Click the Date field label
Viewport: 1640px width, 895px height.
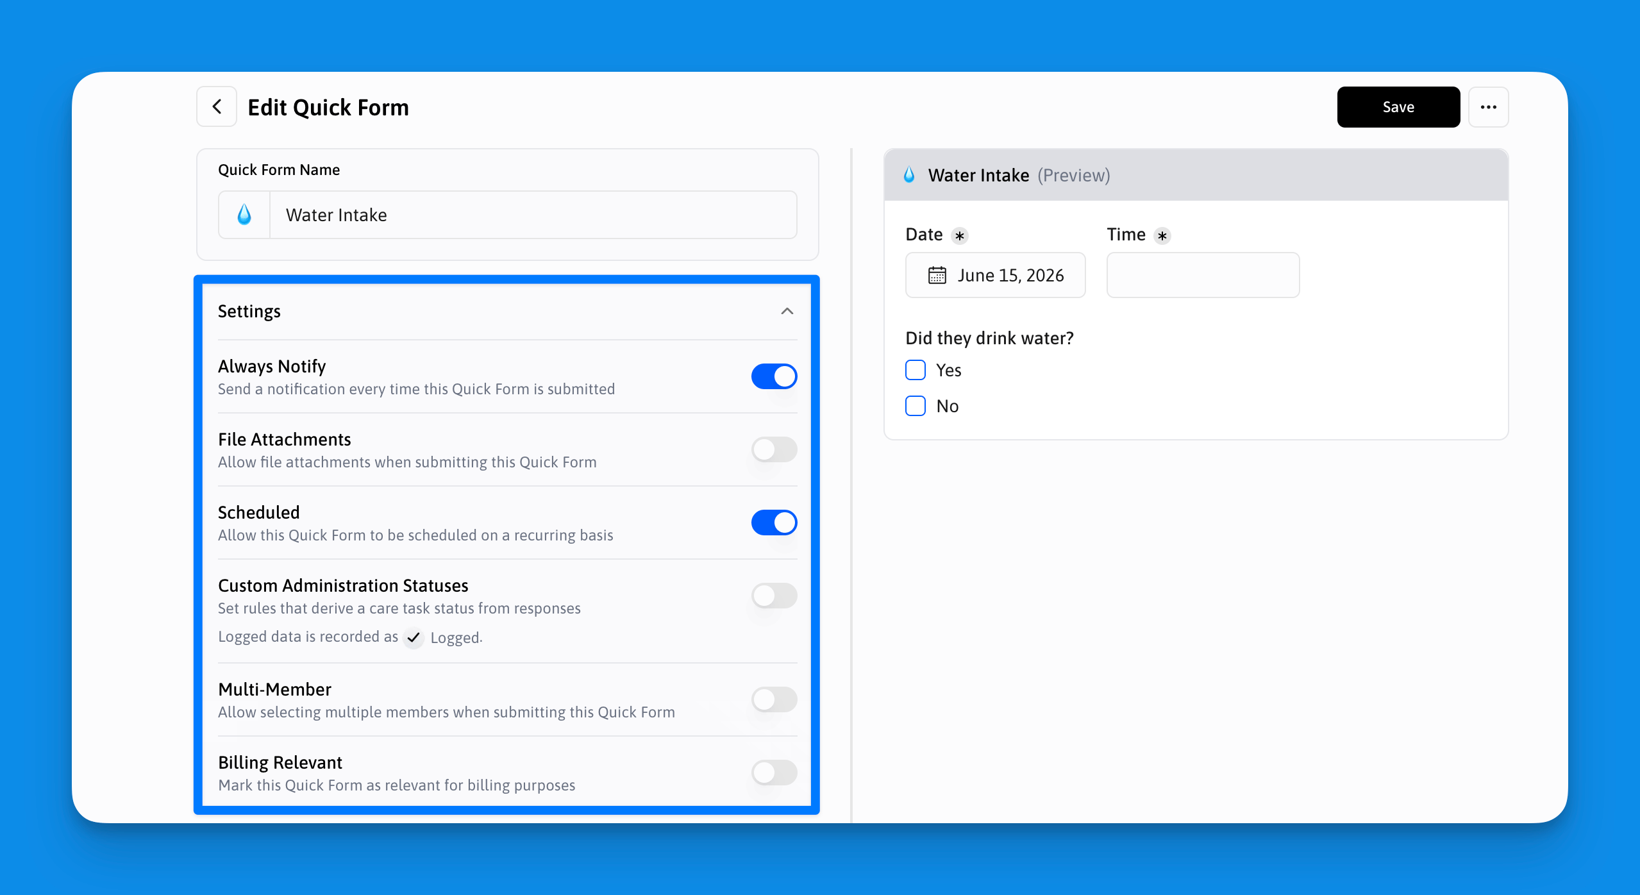tap(924, 235)
